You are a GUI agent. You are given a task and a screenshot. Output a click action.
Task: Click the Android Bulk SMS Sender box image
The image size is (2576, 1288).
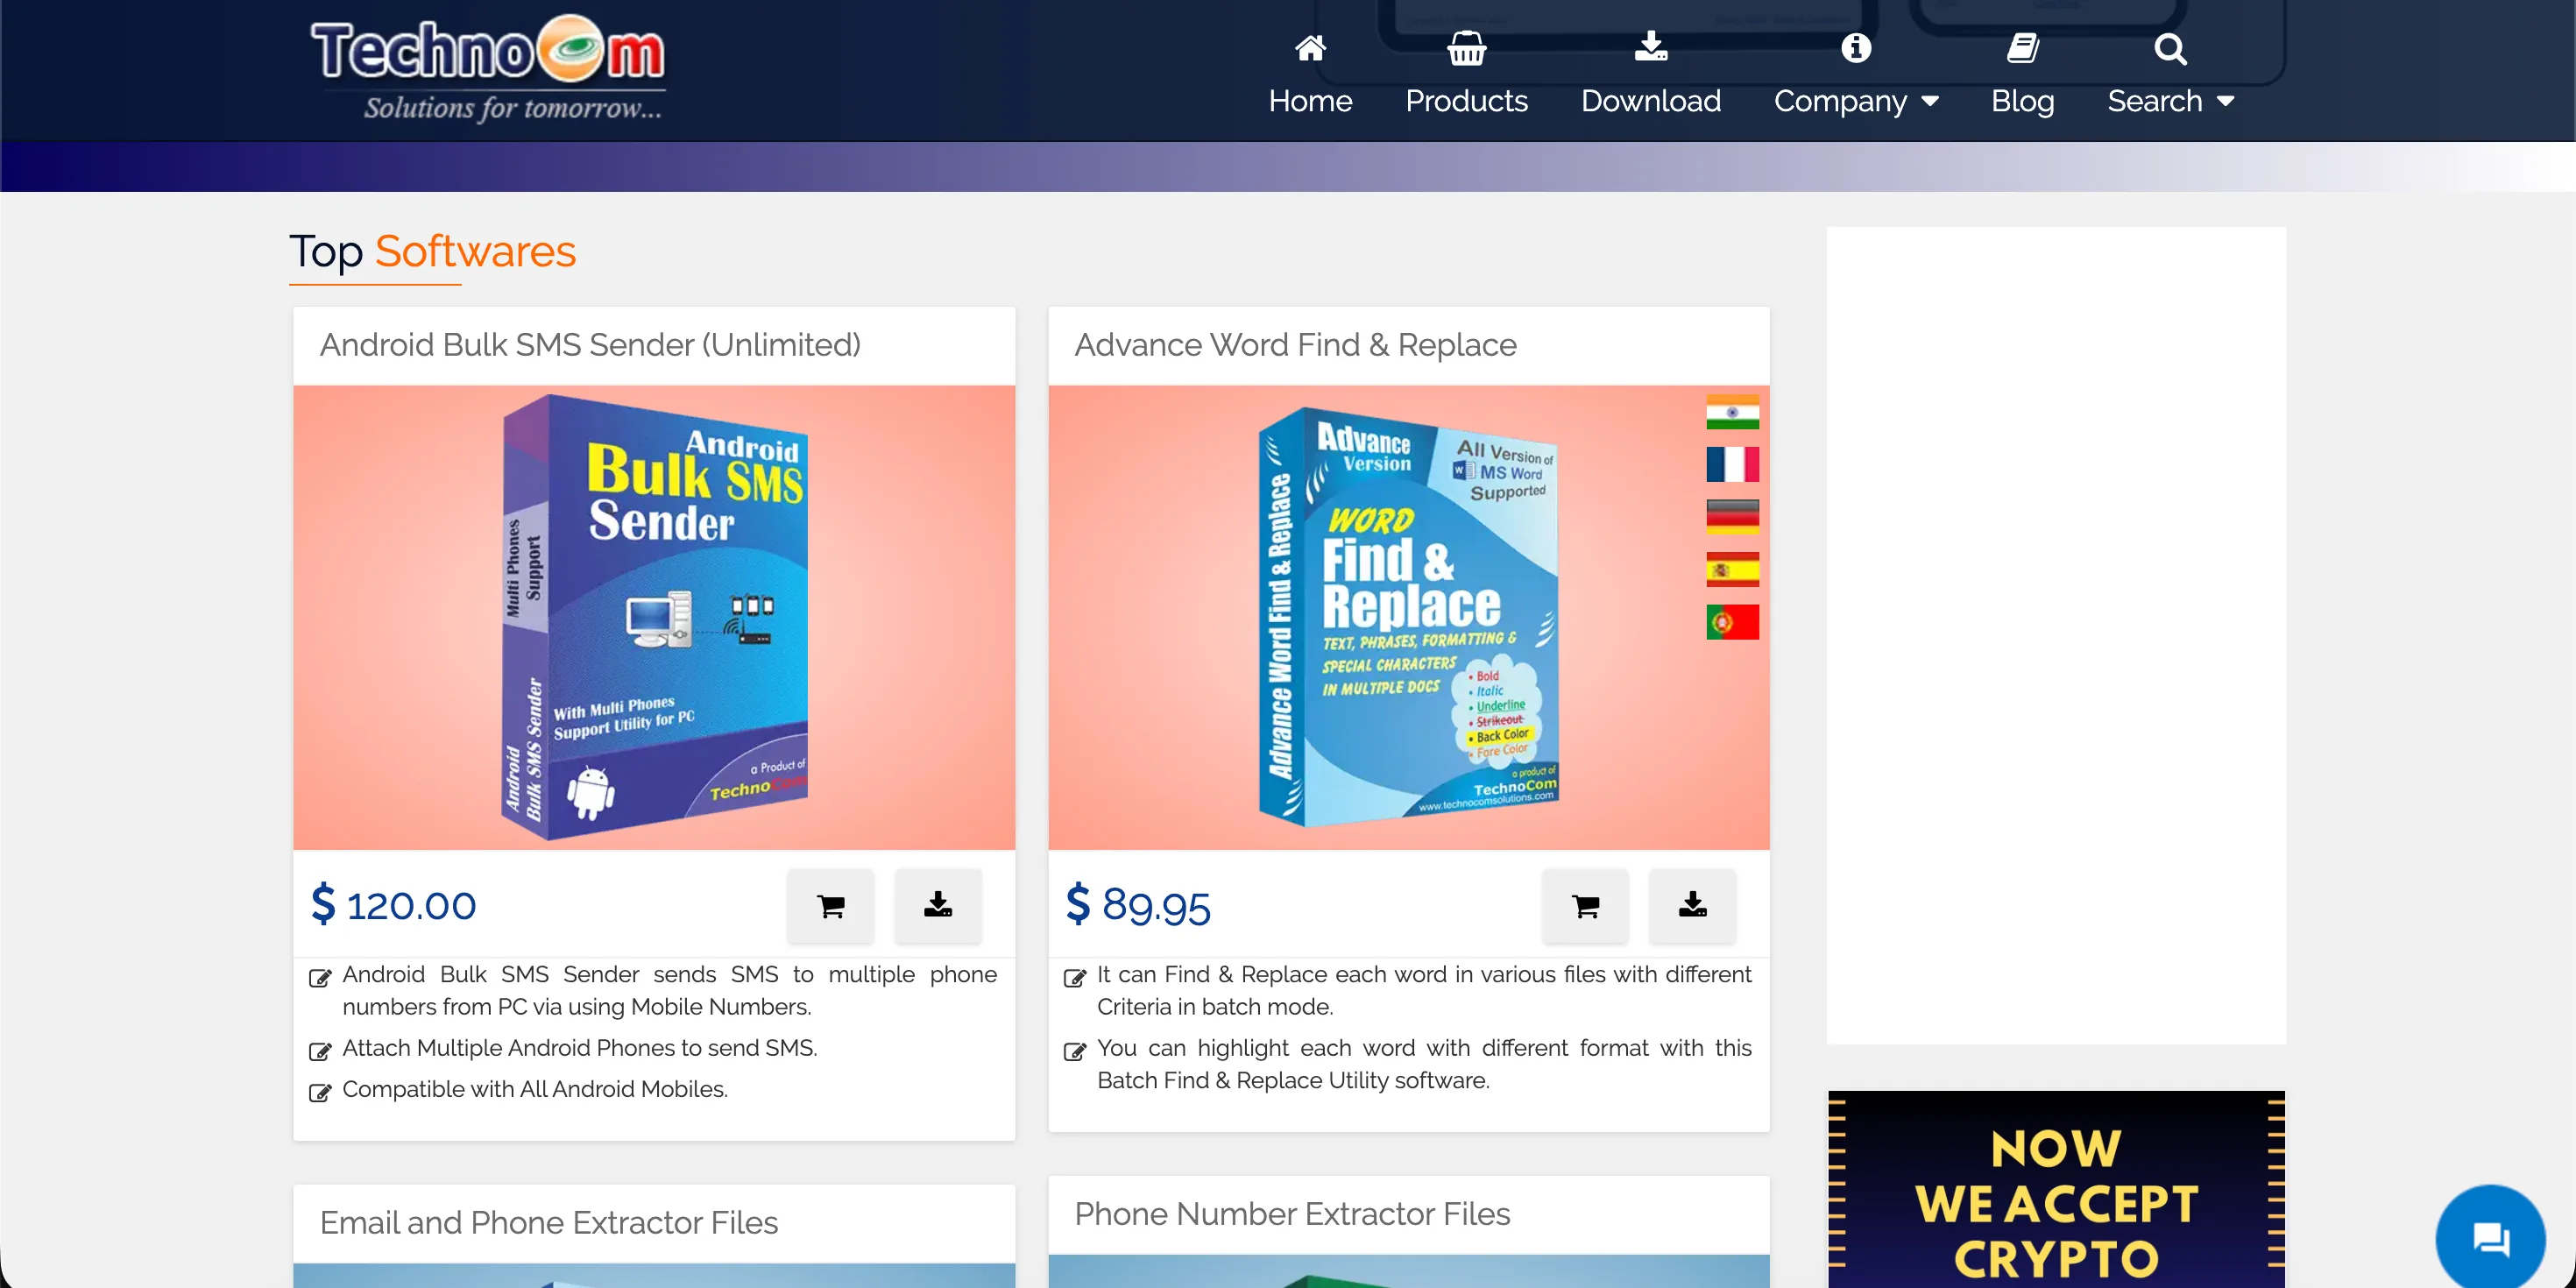[x=654, y=617]
